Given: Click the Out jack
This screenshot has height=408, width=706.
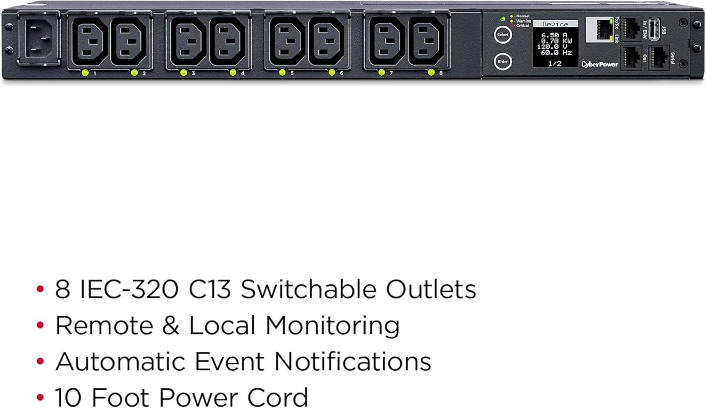Looking at the screenshot, I should [632, 57].
